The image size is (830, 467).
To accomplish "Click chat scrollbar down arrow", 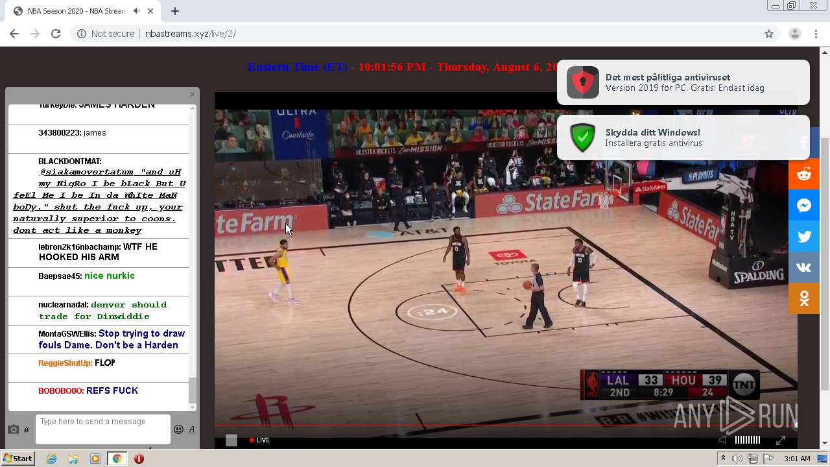I will 192,407.
